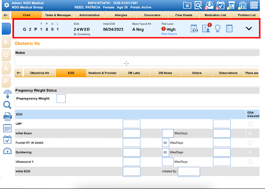This screenshot has width=265, height=189.
Task: Switch to the Chart tab
Action: pyautogui.click(x=26, y=15)
